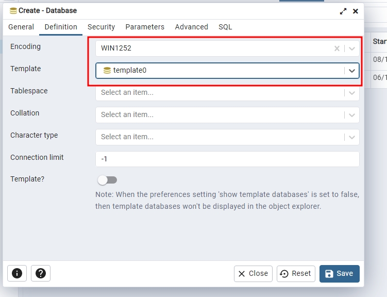Open help with the question mark icon
The width and height of the screenshot is (387, 297).
click(x=41, y=273)
